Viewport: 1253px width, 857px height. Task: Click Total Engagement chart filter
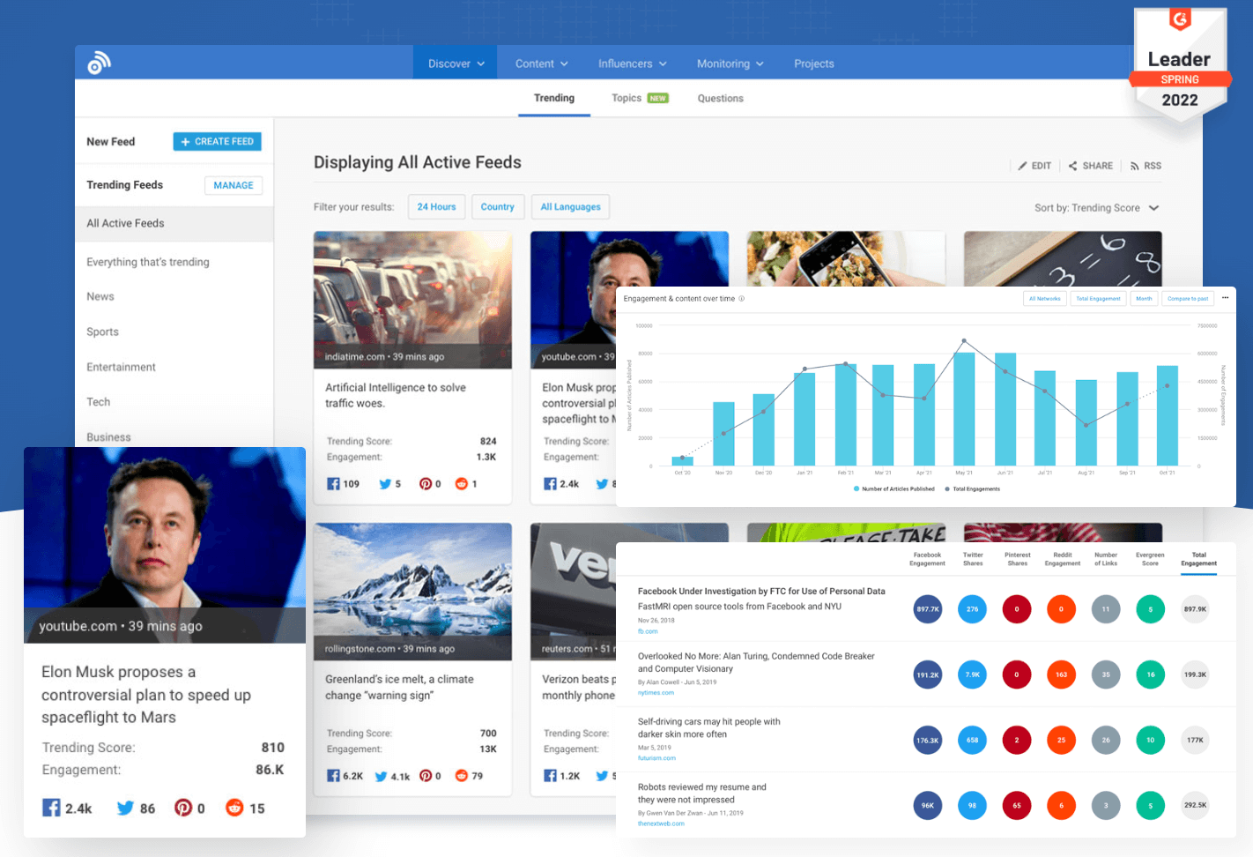click(x=1098, y=299)
